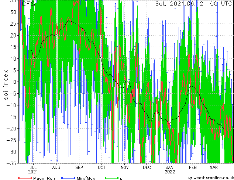
Task: Click the -30 y-axis tick label
Action: pos(11,152)
